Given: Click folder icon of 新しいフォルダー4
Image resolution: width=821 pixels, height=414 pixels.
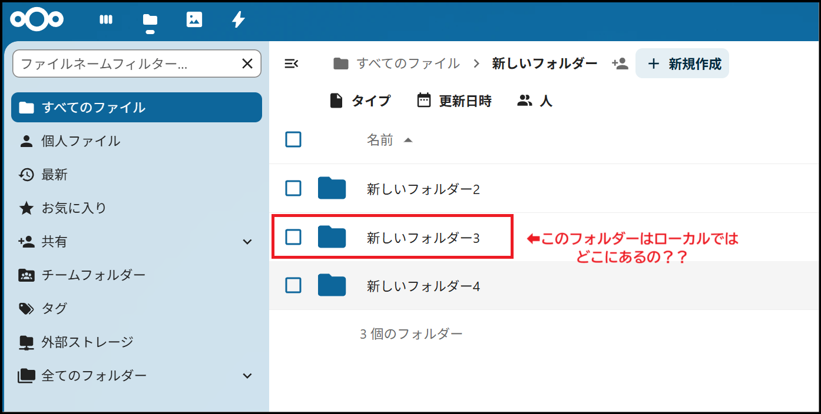Looking at the screenshot, I should (x=332, y=285).
